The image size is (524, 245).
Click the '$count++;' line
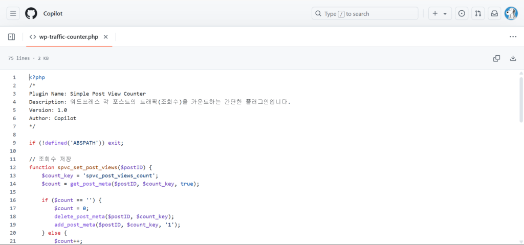point(69,241)
